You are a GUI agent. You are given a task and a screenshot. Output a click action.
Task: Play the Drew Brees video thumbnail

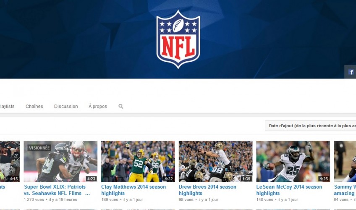(x=216, y=161)
